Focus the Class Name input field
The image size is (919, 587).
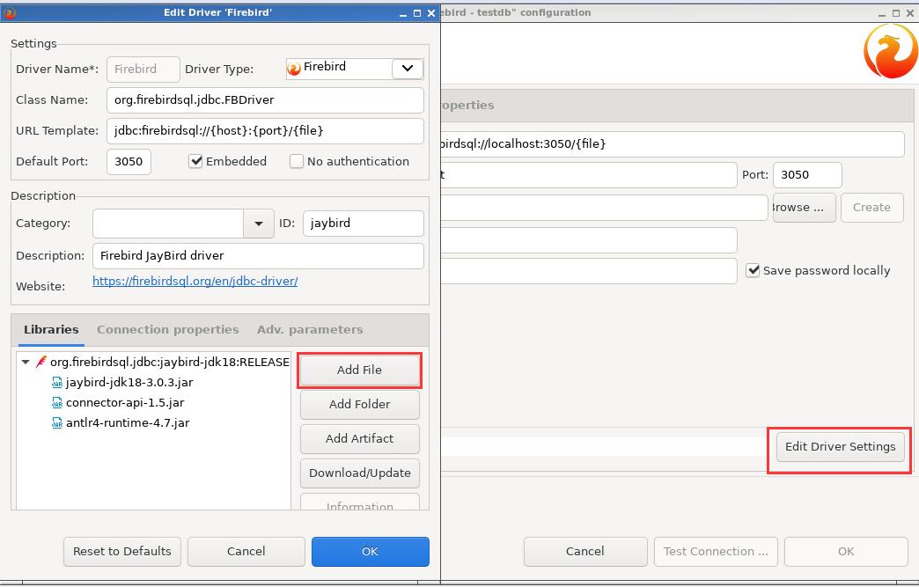(265, 100)
